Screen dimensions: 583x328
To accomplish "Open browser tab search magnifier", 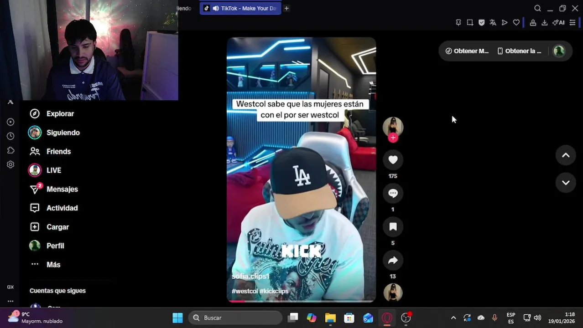I will (x=537, y=8).
